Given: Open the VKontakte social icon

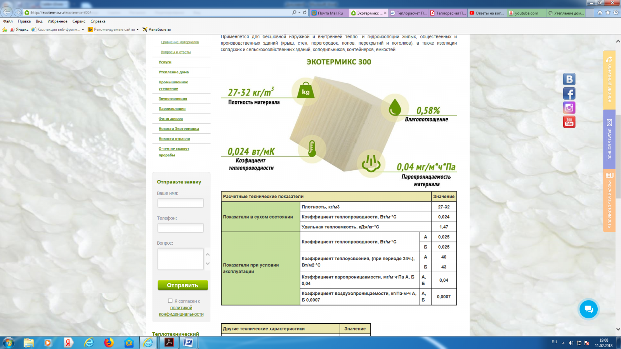Looking at the screenshot, I should (569, 79).
